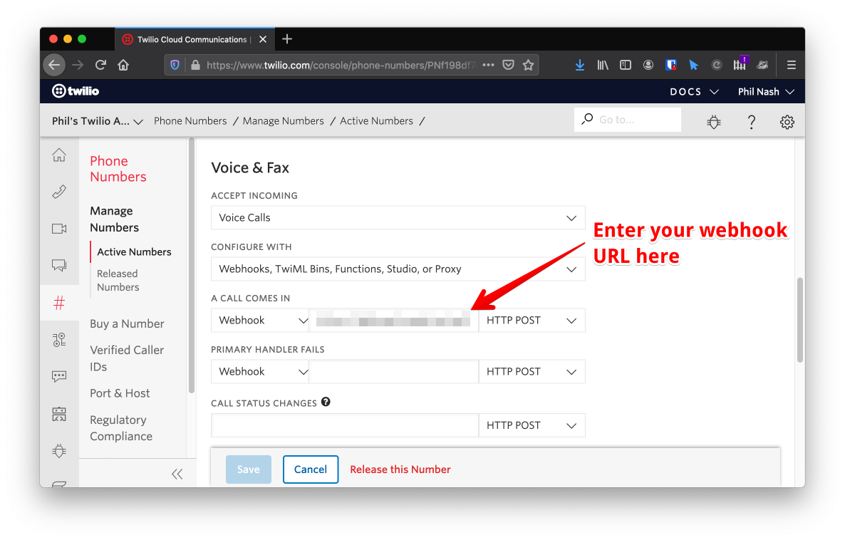Open Buy a Number in sidebar
The height and width of the screenshot is (540, 845).
(x=127, y=324)
